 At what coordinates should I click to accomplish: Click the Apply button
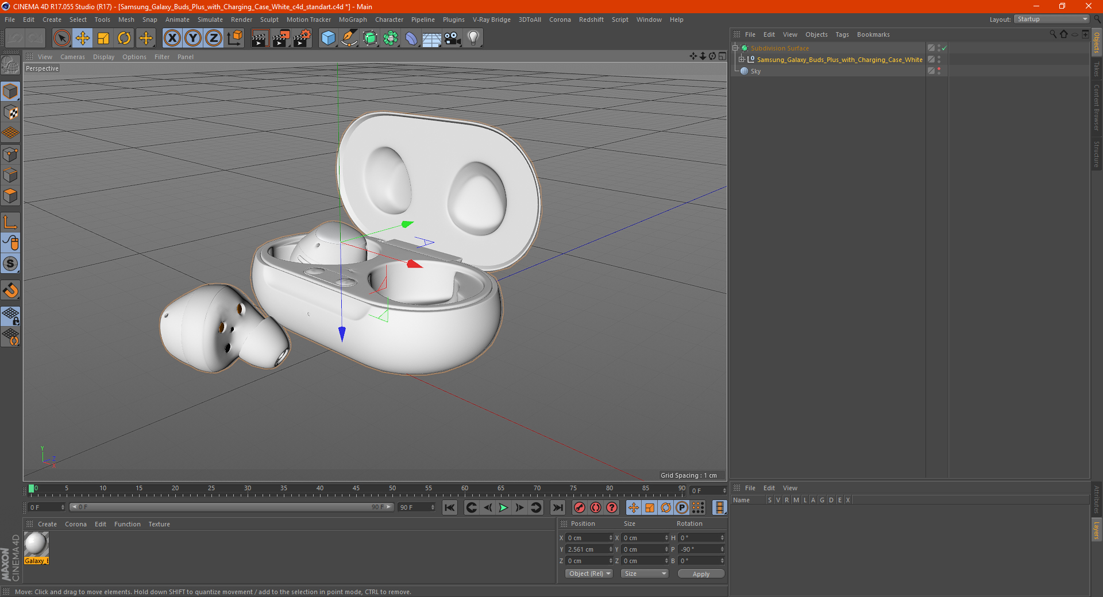pos(701,573)
